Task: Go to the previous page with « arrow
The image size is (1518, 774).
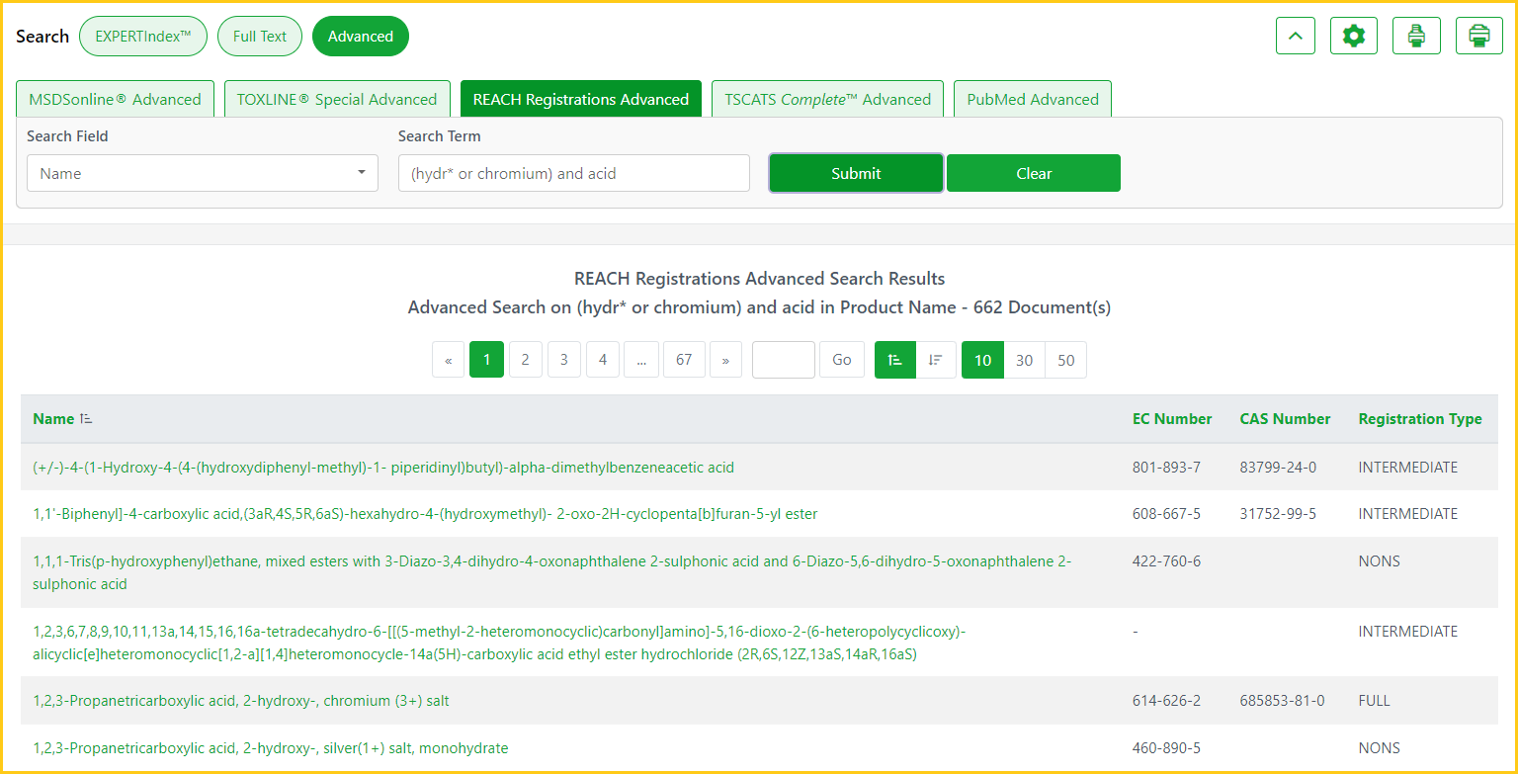Action: pyautogui.click(x=448, y=360)
